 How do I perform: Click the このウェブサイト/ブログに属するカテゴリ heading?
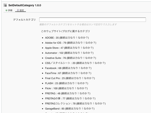tap(65, 31)
